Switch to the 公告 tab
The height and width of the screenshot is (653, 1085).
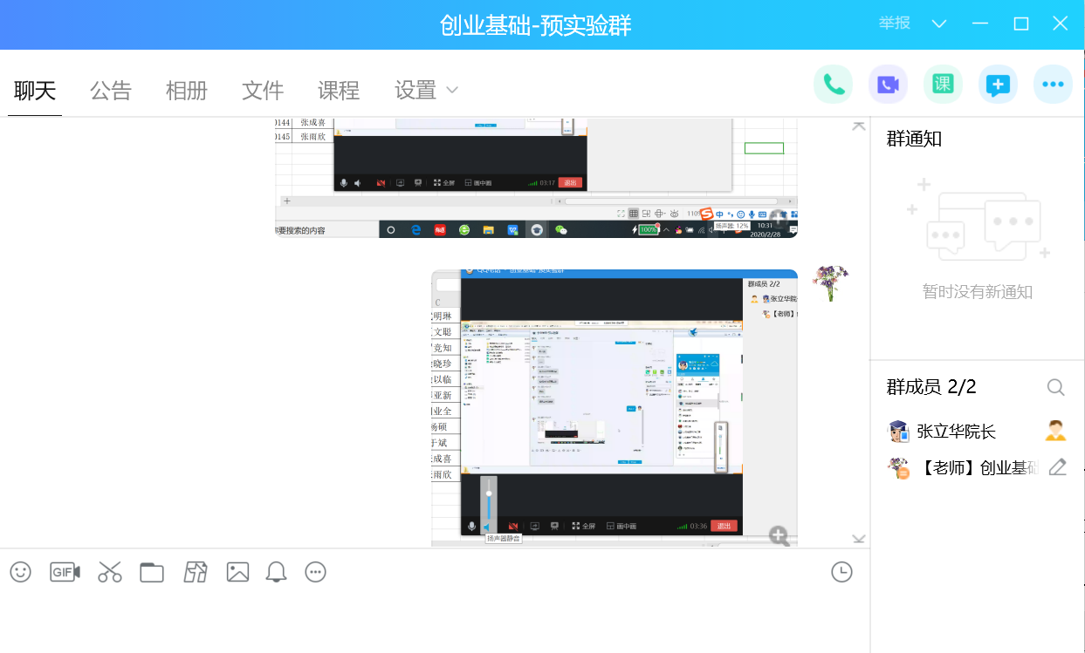pyautogui.click(x=111, y=90)
